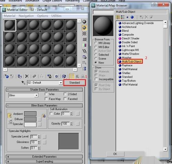Adjust Specular Level spinner arrows

pyautogui.click(x=39, y=137)
